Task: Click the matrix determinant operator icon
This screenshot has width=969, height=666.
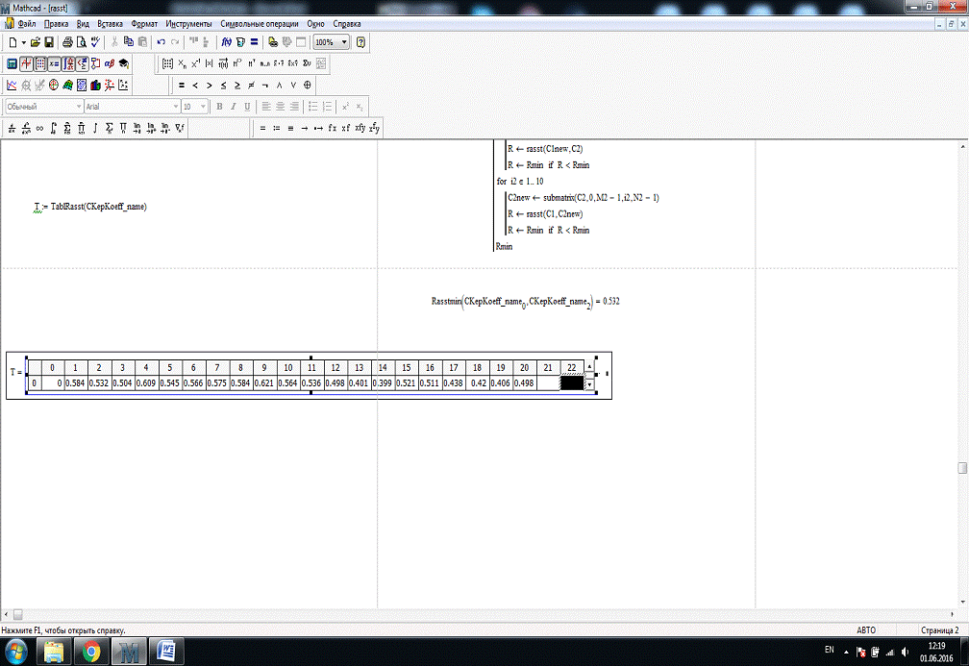Action: [209, 63]
